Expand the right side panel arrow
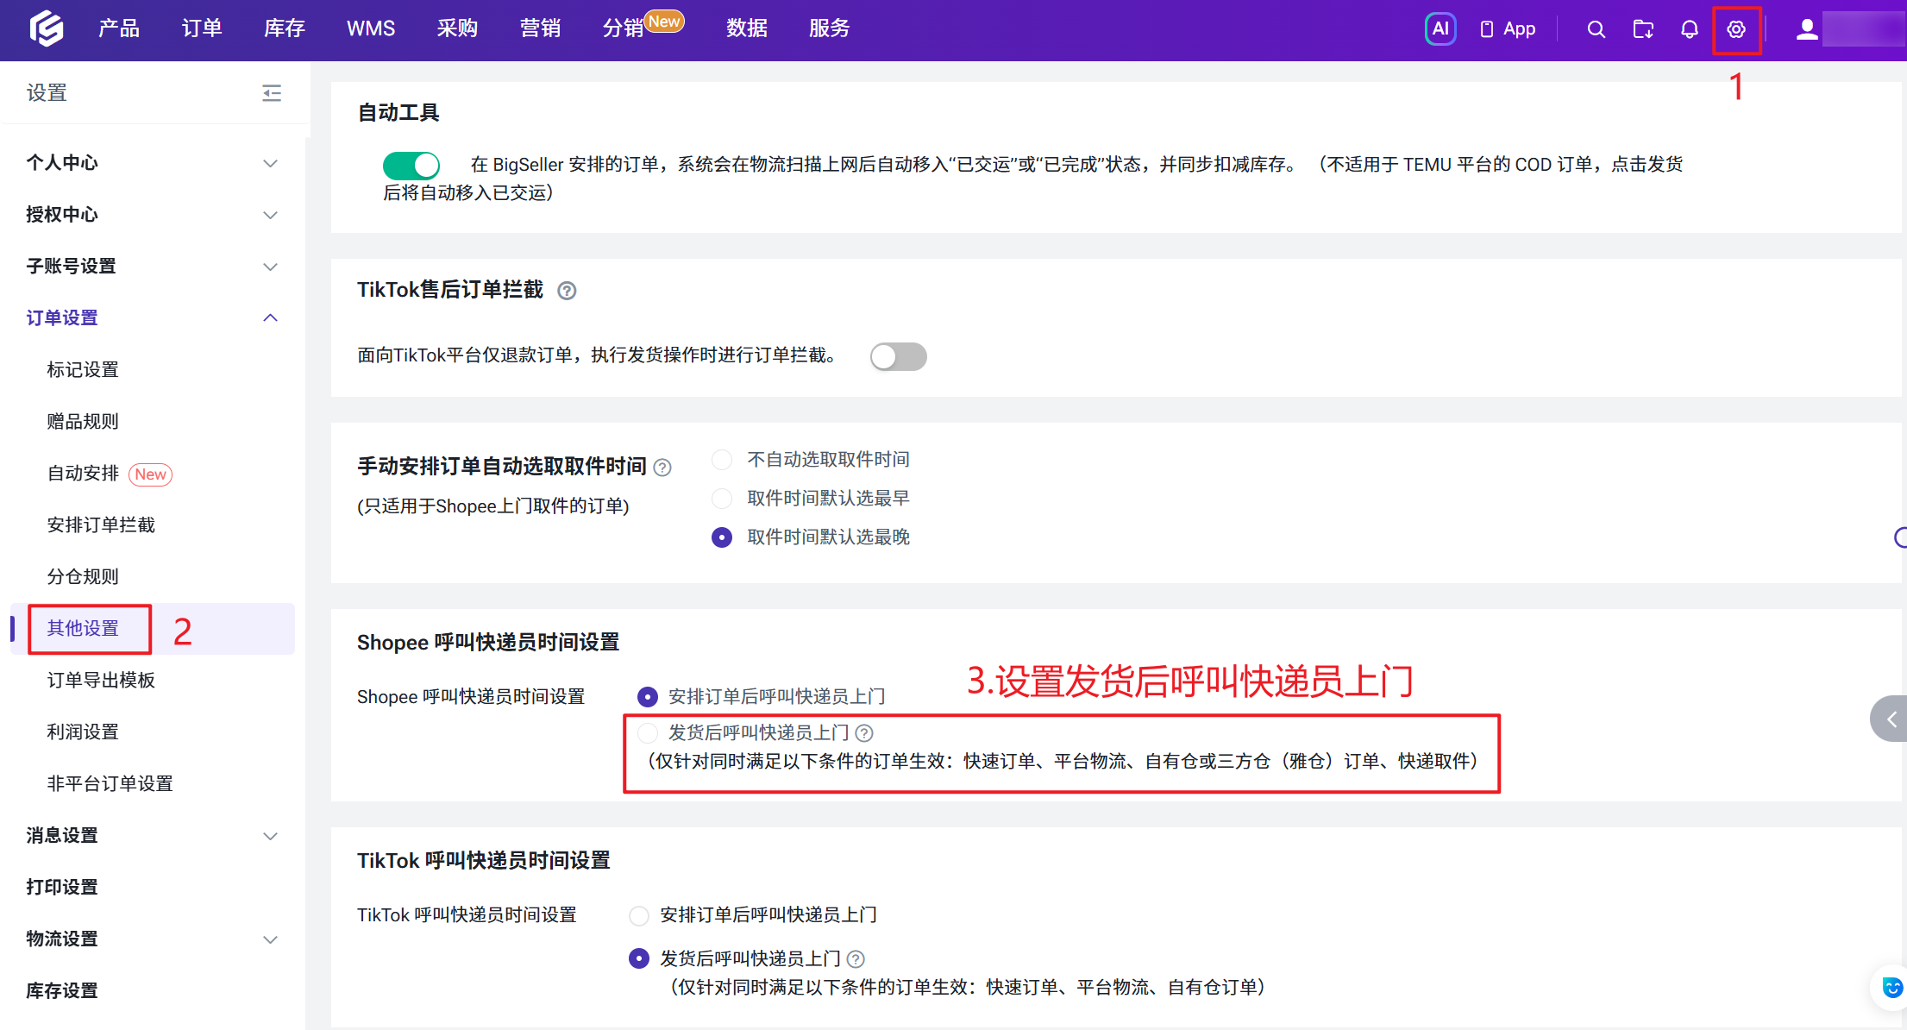Viewport: 1907px width, 1030px height. (x=1889, y=719)
